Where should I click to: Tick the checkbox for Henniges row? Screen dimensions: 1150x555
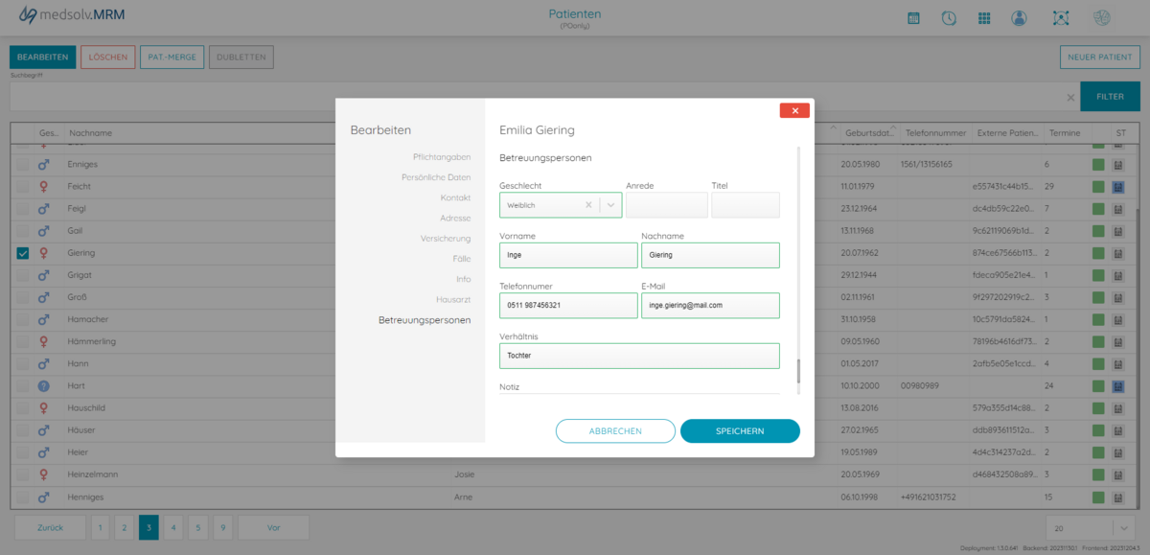pyautogui.click(x=23, y=497)
